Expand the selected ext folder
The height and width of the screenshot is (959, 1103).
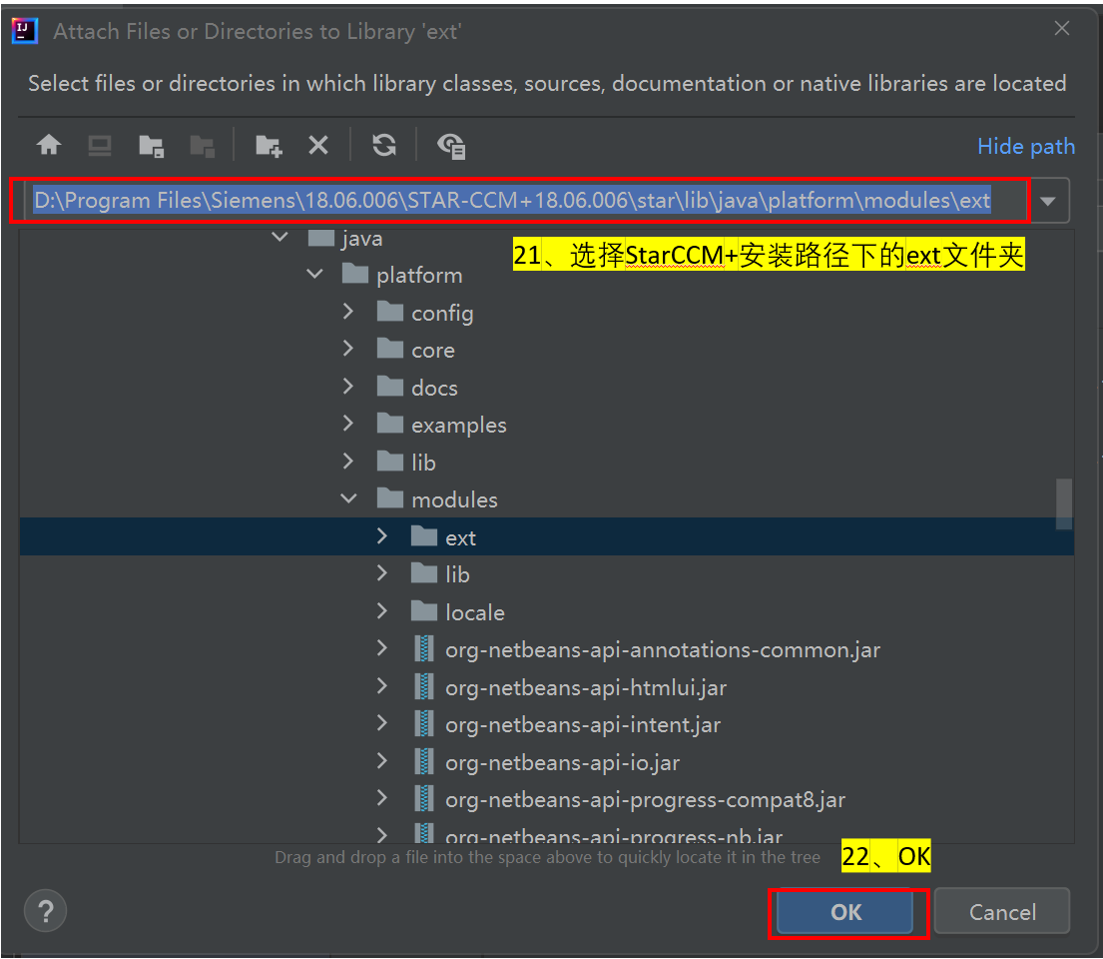tap(382, 536)
